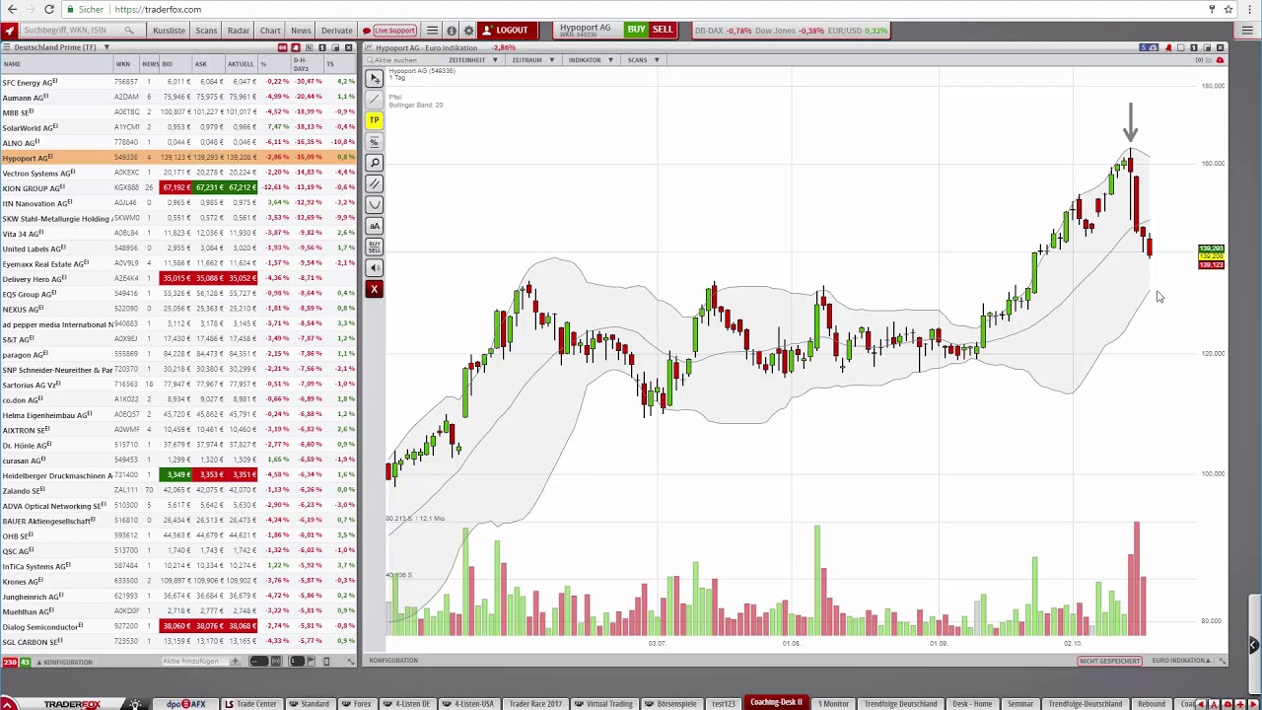Open the Derivate menu
The height and width of the screenshot is (710, 1262).
(336, 31)
